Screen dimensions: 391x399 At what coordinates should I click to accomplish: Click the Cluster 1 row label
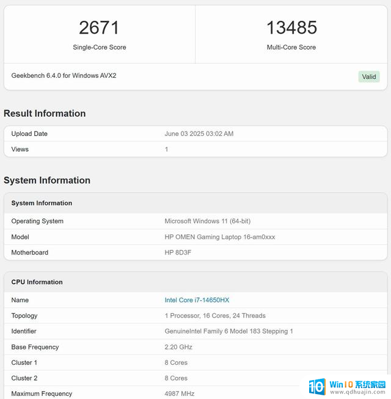point(24,363)
